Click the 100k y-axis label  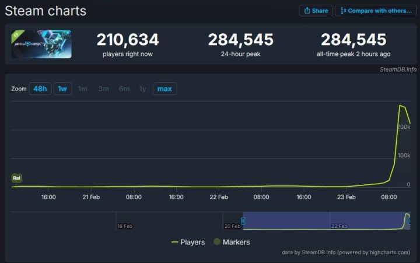[404, 155]
